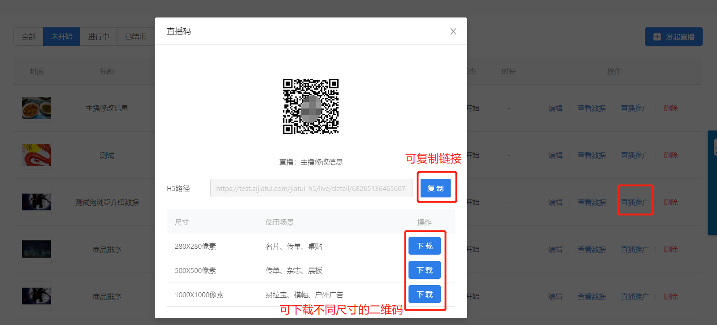This screenshot has width=717, height=325.
Task: Open 查看数据 for 测试 row
Action: [591, 155]
